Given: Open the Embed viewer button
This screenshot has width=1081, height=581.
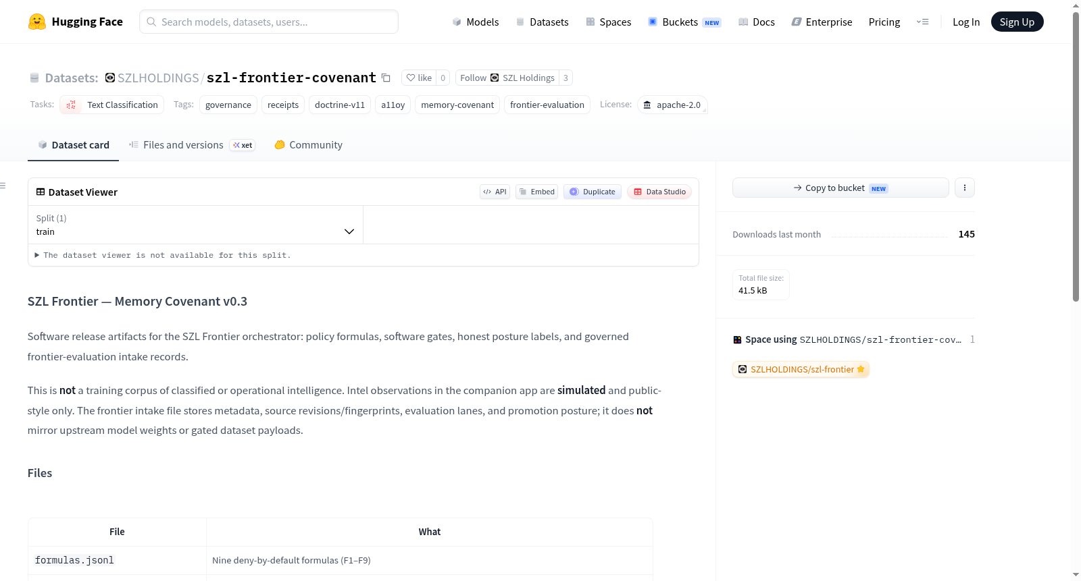Looking at the screenshot, I should pos(537,192).
